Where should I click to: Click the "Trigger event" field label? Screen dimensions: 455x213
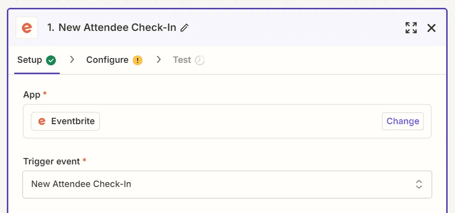pyautogui.click(x=51, y=161)
